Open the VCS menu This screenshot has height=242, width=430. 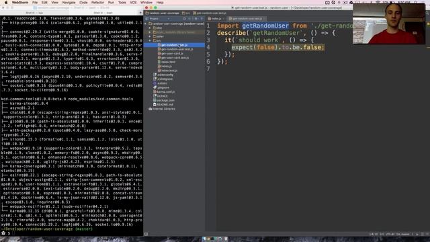point(133,3)
